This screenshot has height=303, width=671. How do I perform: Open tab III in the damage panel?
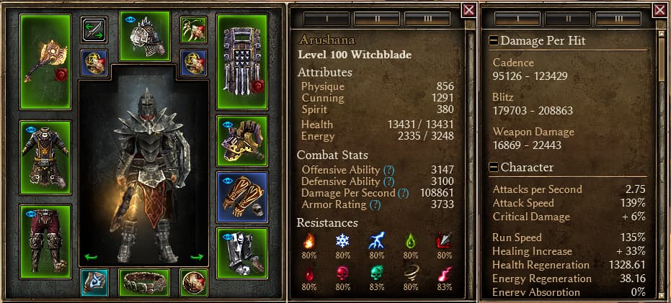(x=618, y=19)
